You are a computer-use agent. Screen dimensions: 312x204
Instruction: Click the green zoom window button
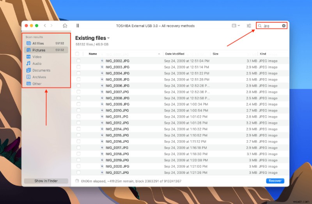click(x=37, y=25)
